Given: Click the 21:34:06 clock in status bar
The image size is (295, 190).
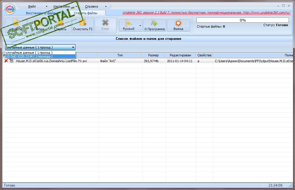Looking at the screenshot, I should tap(275, 185).
